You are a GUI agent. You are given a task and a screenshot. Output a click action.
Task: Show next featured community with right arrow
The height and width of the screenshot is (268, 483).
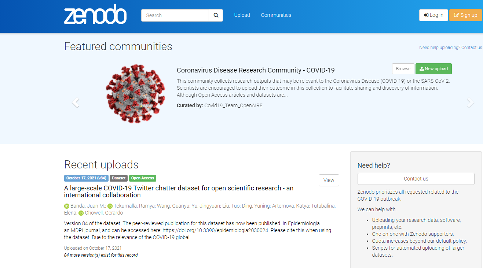coord(471,103)
